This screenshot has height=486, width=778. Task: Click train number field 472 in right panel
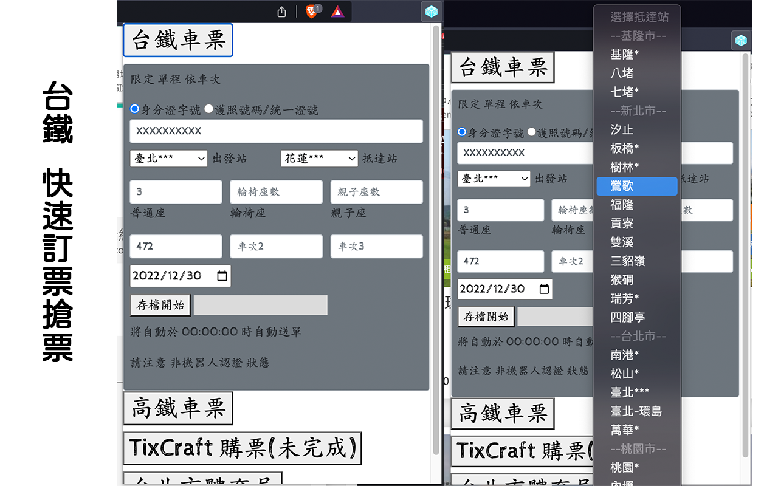pos(501,261)
